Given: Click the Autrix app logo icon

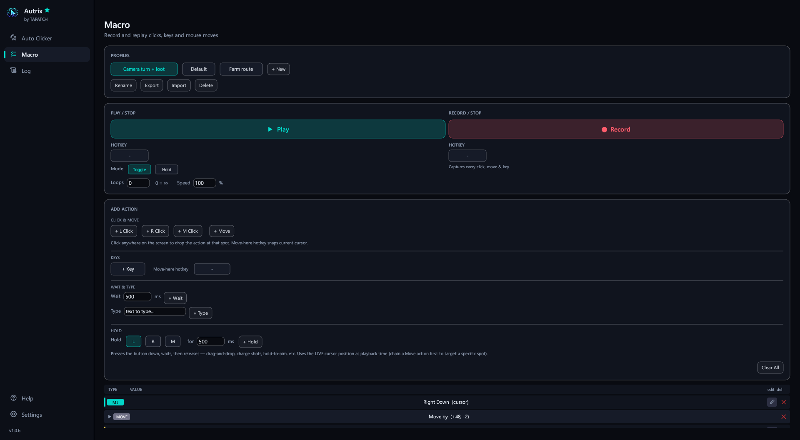Looking at the screenshot, I should click(x=12, y=13).
